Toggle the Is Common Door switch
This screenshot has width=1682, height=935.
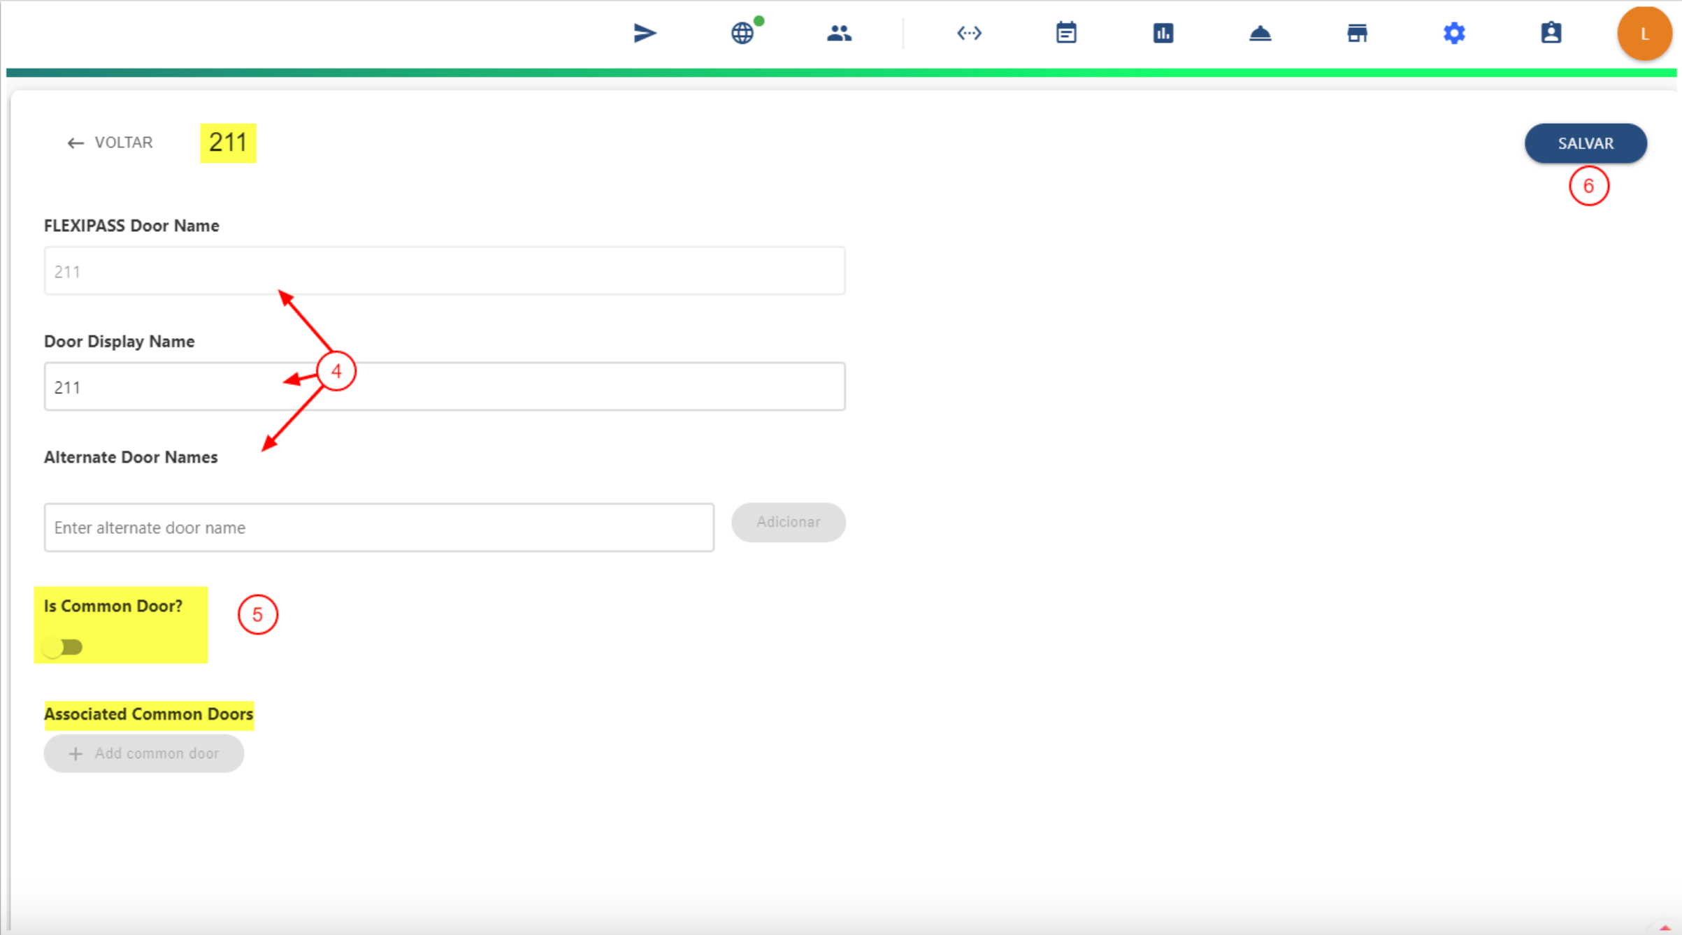[62, 647]
